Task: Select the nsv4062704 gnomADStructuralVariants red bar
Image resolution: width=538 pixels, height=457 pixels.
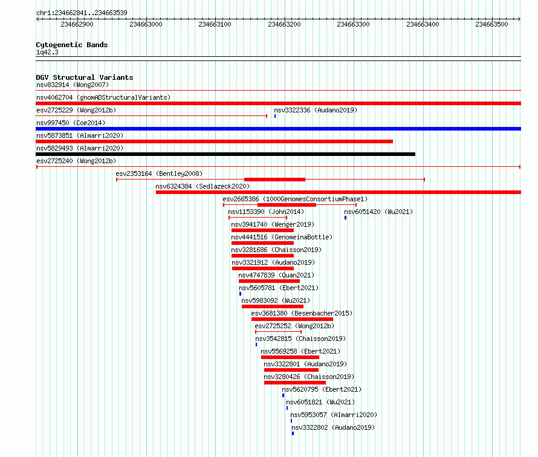Action: click(278, 103)
